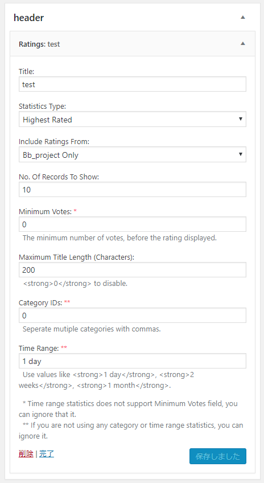
Task: Focus the Title text field
Action: pos(133,84)
